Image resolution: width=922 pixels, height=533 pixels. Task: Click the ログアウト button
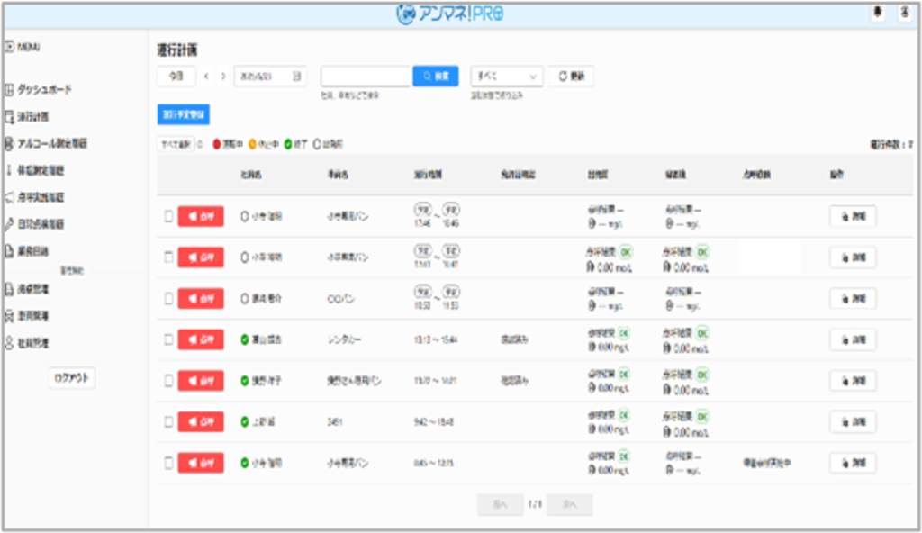coord(72,379)
